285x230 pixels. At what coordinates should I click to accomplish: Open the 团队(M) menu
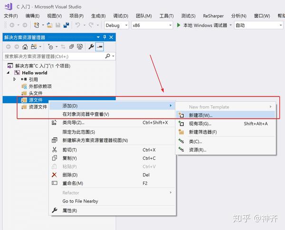pos(144,16)
